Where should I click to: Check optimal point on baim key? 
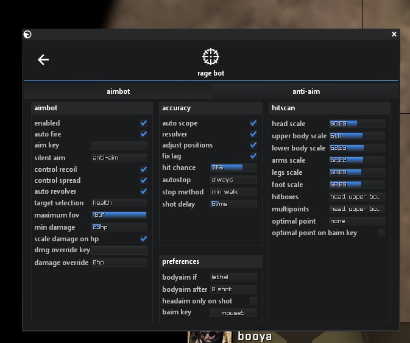(381, 233)
